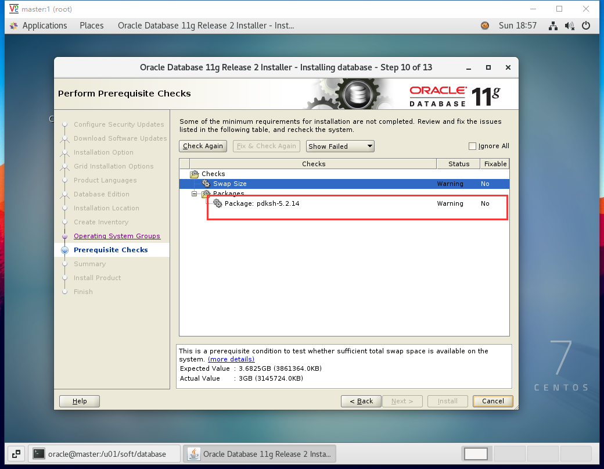This screenshot has height=469, width=604.
Task: Click the clock showing Sun 18:57
Action: point(517,26)
